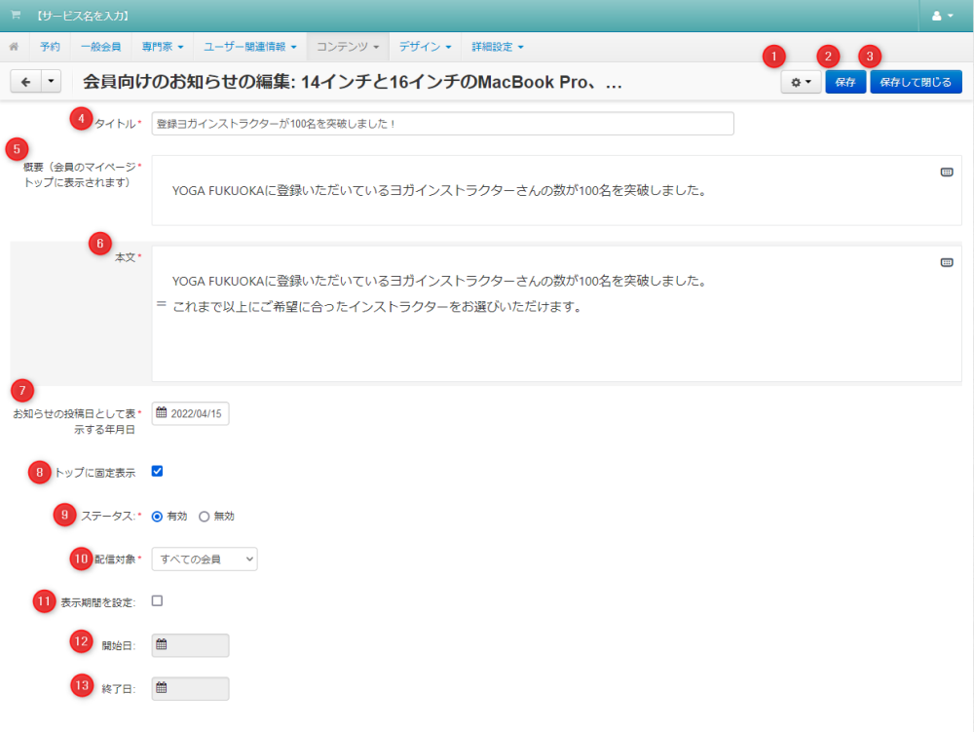Click the タイトル input field

[x=442, y=124]
